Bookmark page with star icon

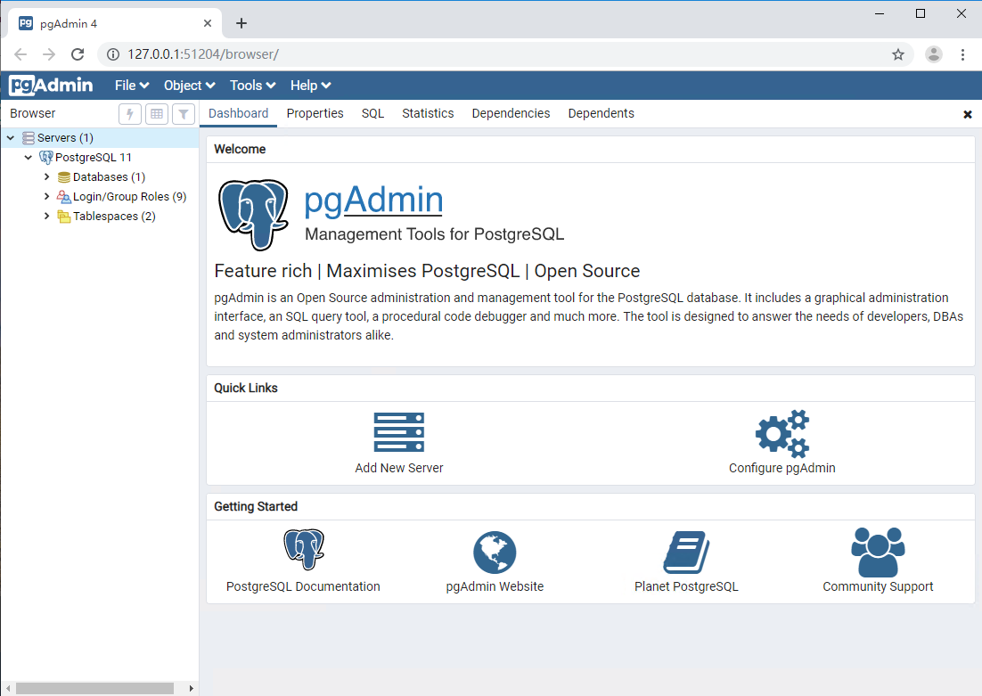(x=898, y=54)
